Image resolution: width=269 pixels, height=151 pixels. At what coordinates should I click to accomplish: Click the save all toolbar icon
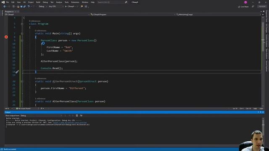pyautogui.click(x=24, y=7)
